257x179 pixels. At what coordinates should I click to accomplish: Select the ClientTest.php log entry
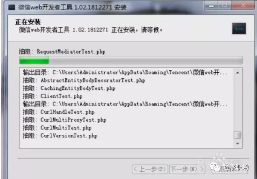coord(52,96)
